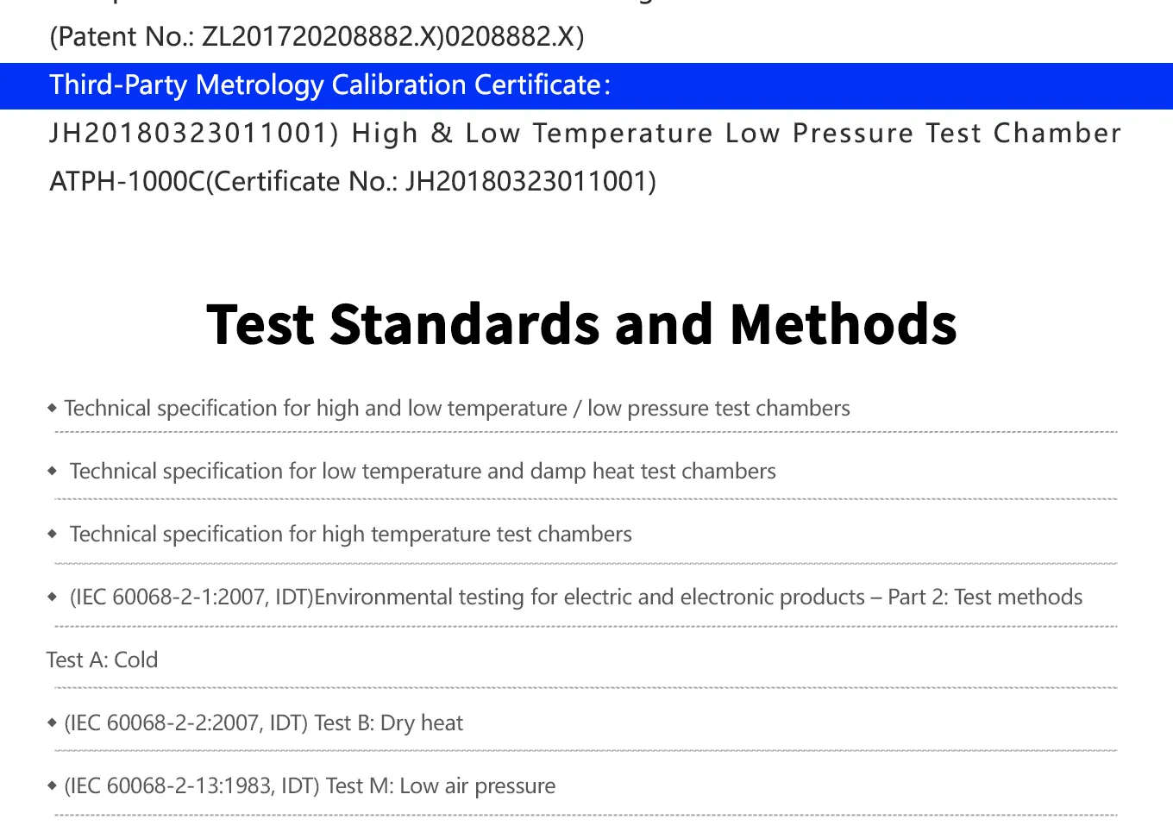The image size is (1173, 832).
Task: Click the bullet before Test M: Low air pressure
Action: [x=52, y=785]
